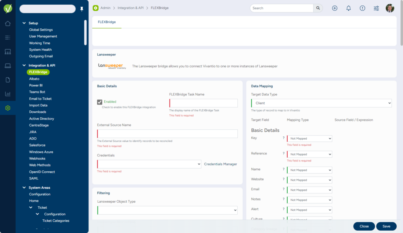Screen dimensions: 403x233
Task: Collapse the Integration & API tree section
Action: point(24,66)
